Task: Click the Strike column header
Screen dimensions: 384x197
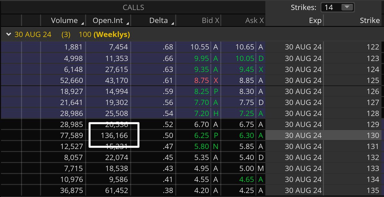Action: coord(370,20)
